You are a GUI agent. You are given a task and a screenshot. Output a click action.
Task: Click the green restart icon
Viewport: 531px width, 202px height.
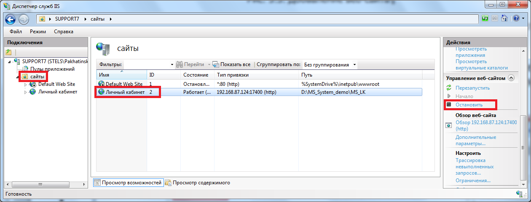click(x=449, y=88)
